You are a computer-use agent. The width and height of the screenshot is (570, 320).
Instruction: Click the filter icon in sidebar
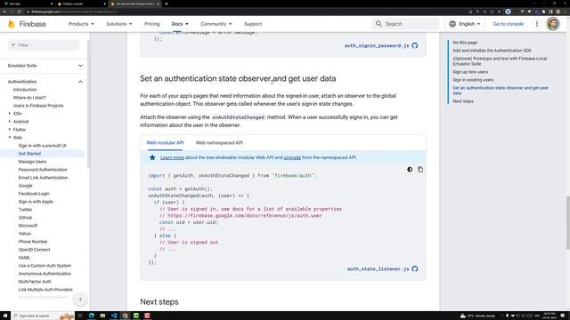coord(13,45)
